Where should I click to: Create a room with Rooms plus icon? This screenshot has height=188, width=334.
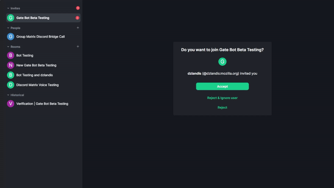pos(78,47)
